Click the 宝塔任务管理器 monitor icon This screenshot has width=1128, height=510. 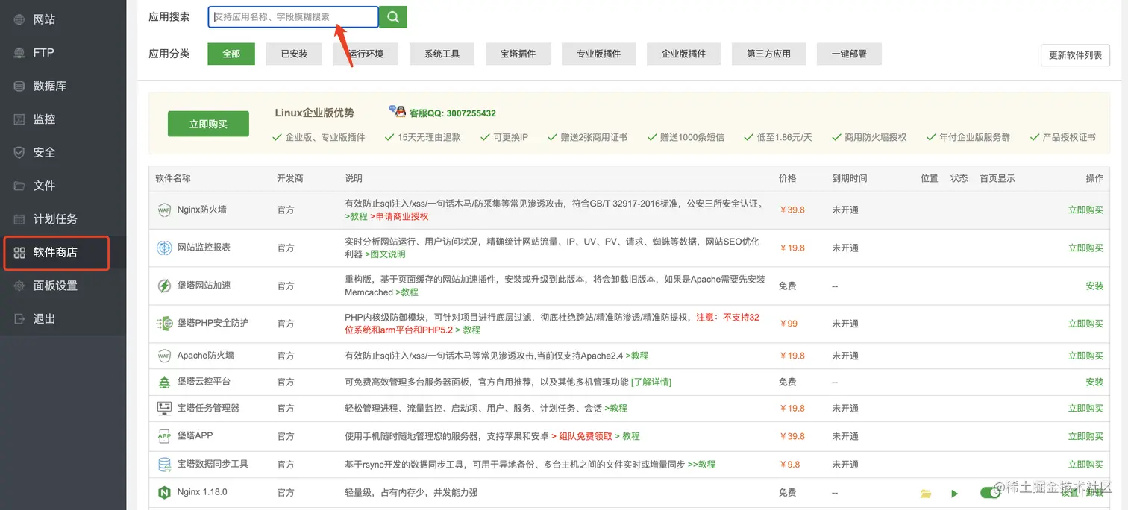(x=164, y=408)
